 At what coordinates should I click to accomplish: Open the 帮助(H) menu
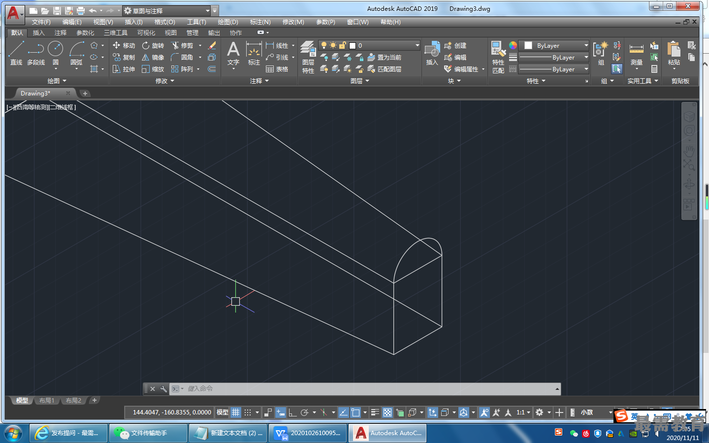[x=390, y=22]
